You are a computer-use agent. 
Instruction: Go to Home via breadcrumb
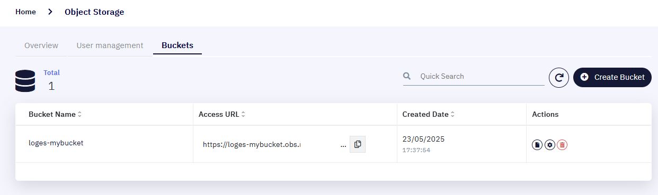25,12
